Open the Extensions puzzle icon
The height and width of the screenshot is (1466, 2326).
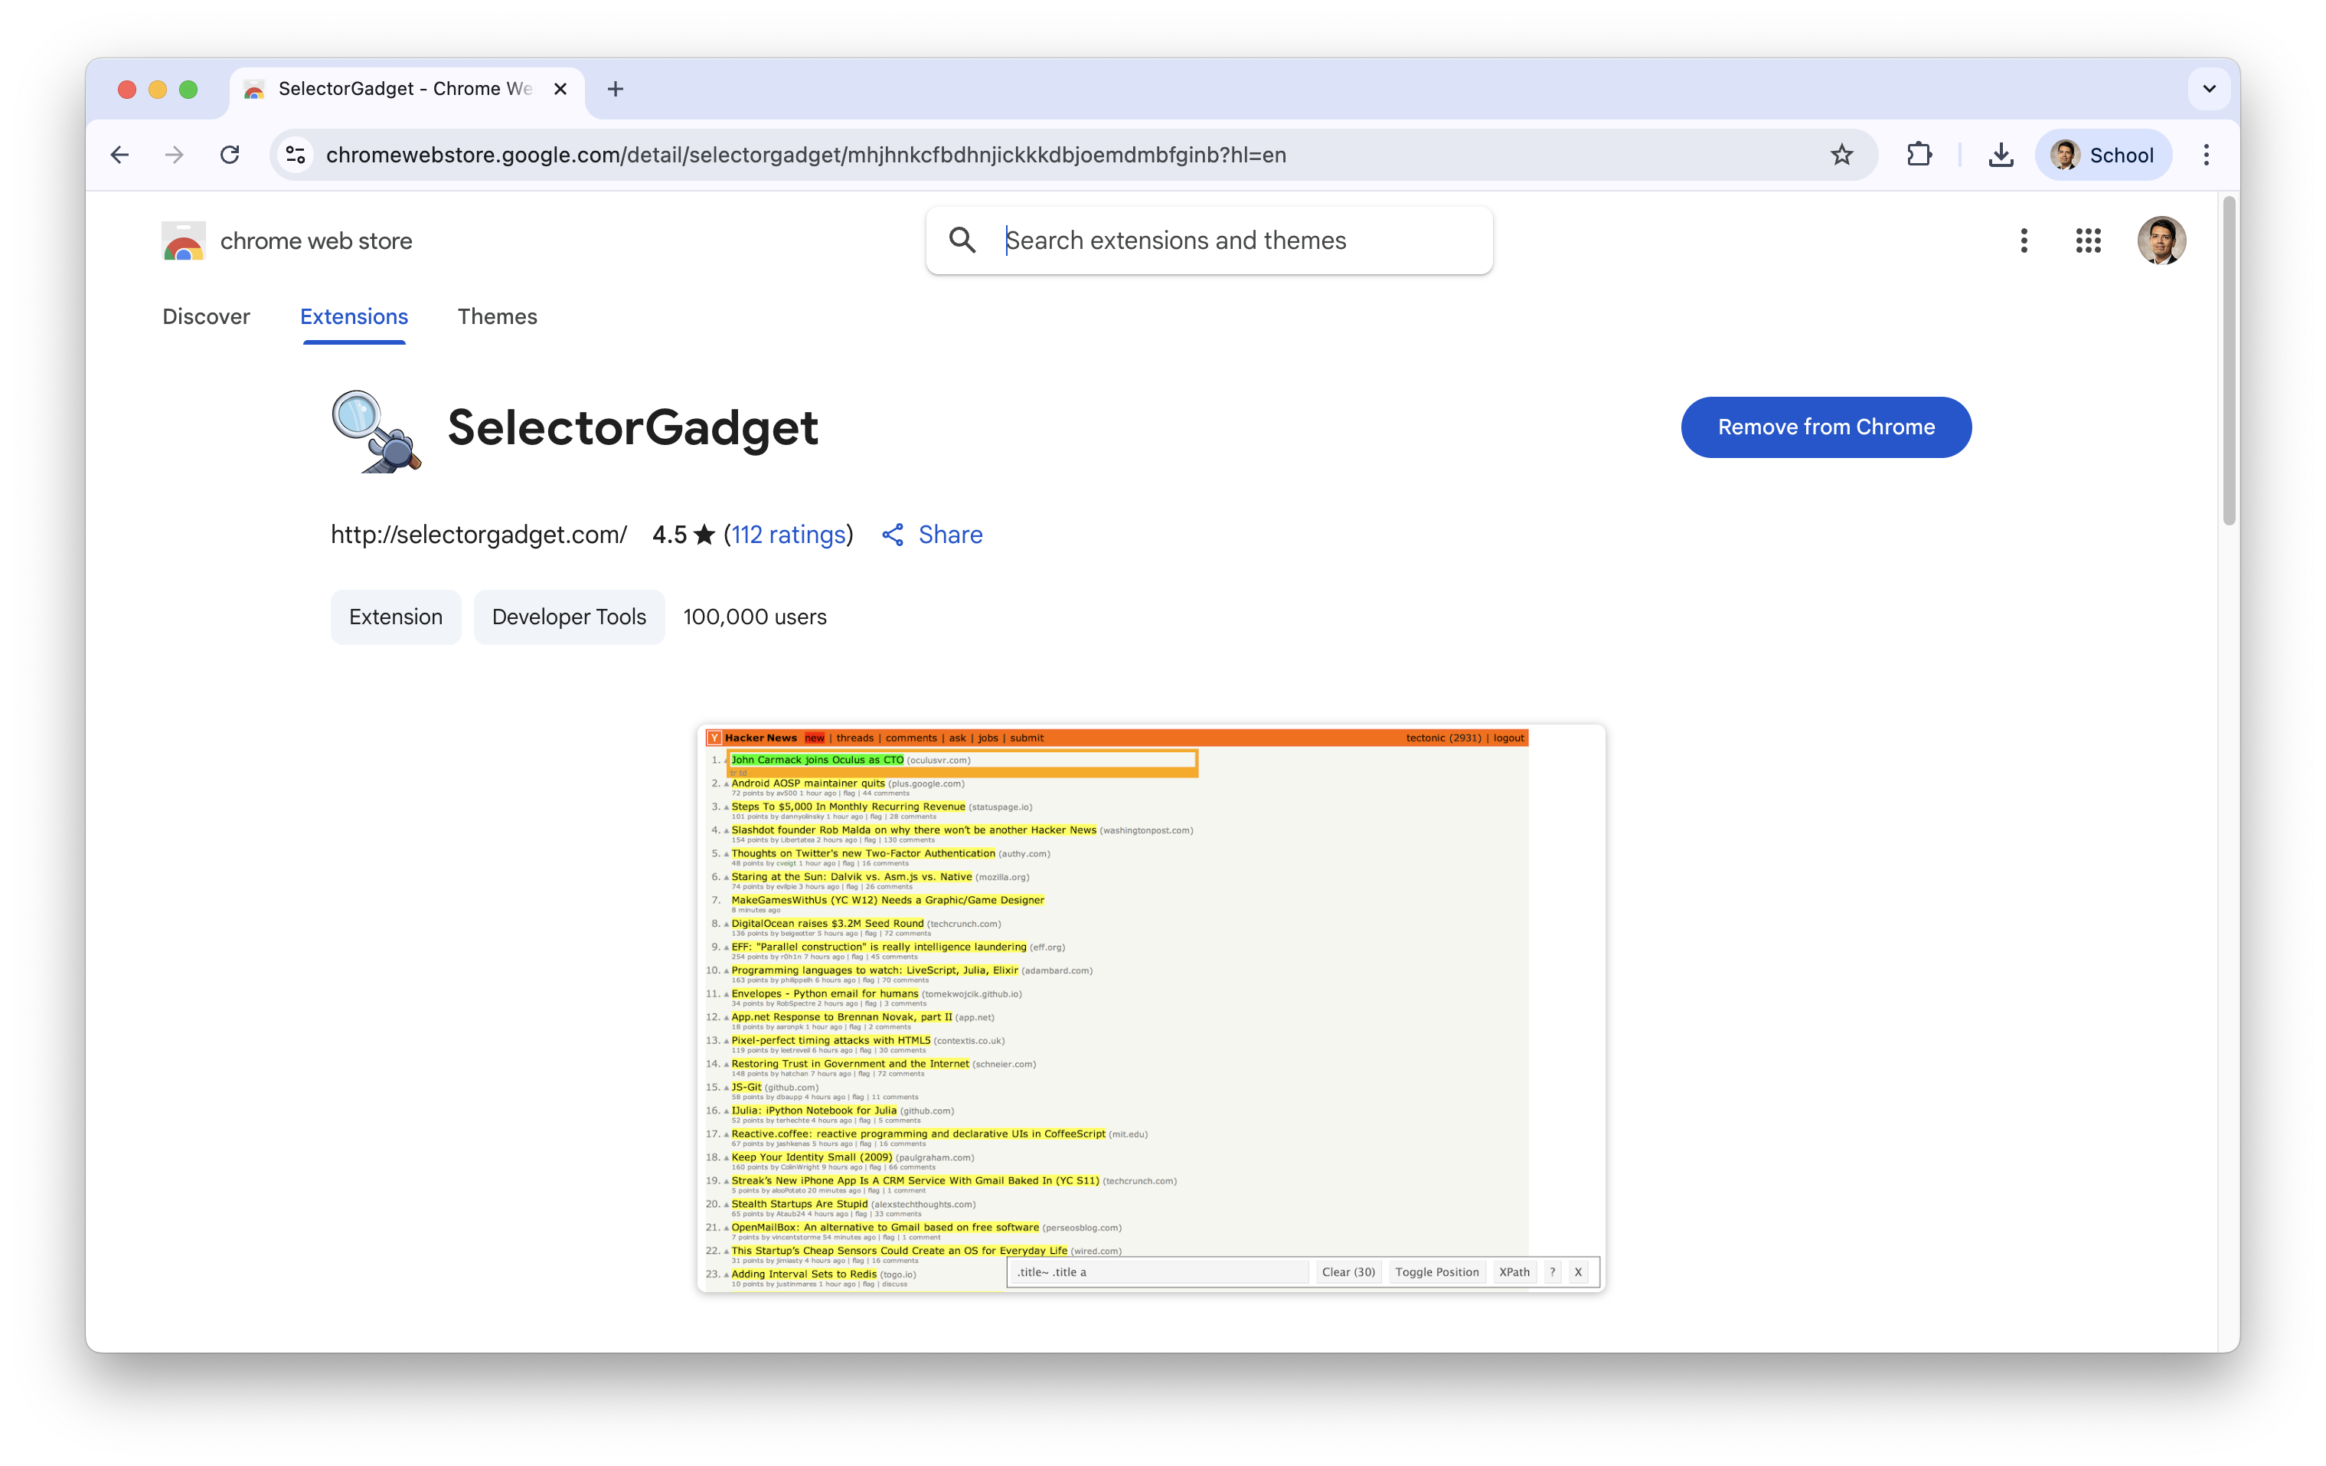1919,155
